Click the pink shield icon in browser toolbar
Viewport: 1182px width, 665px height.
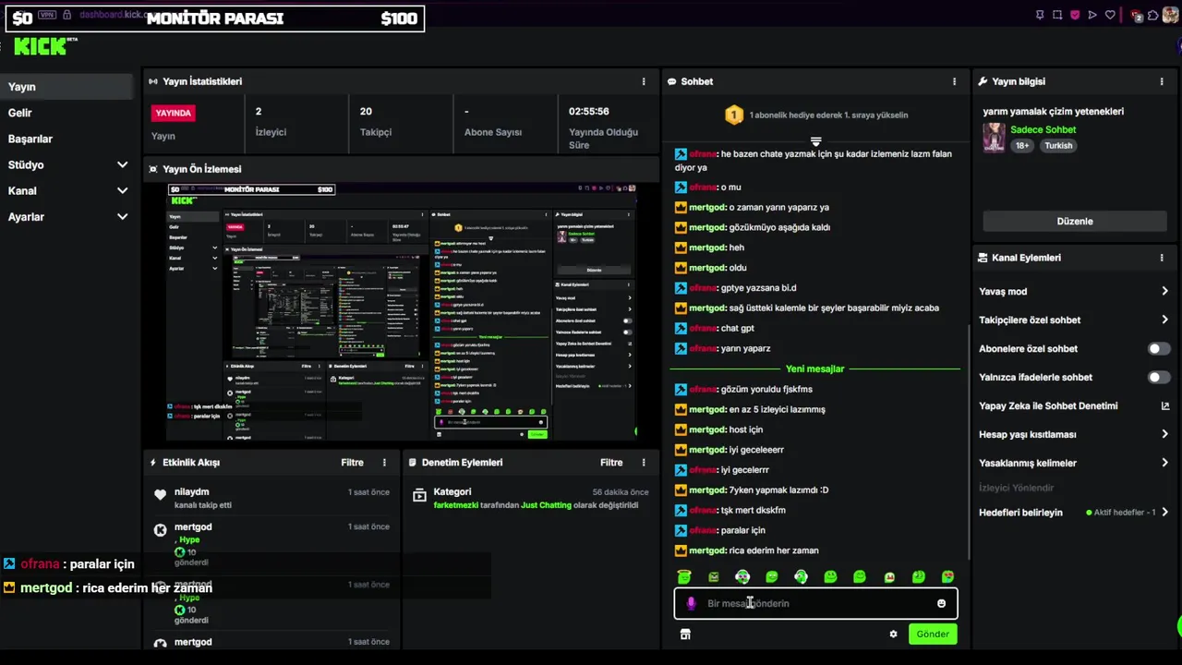[x=1075, y=15]
